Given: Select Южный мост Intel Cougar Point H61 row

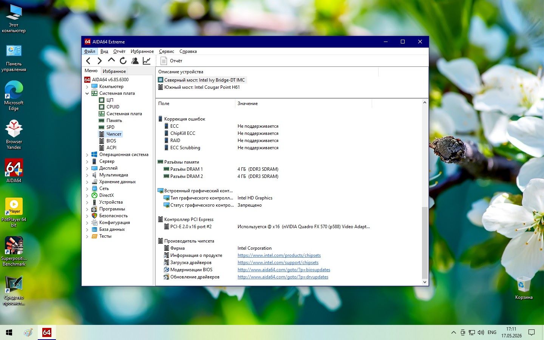Looking at the screenshot, I should [199, 87].
